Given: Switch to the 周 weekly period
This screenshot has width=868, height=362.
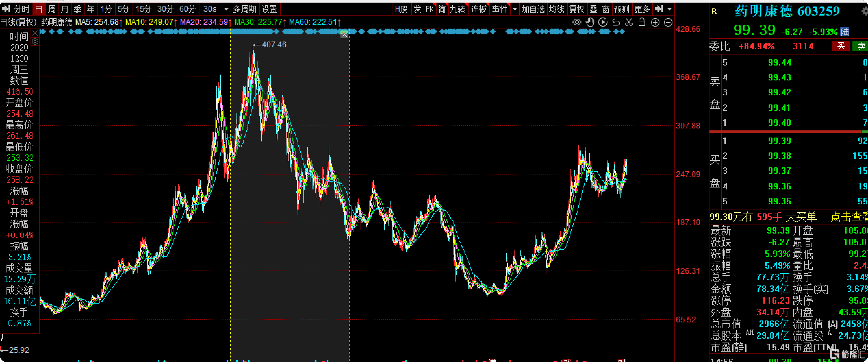Looking at the screenshot, I should click(x=52, y=9).
